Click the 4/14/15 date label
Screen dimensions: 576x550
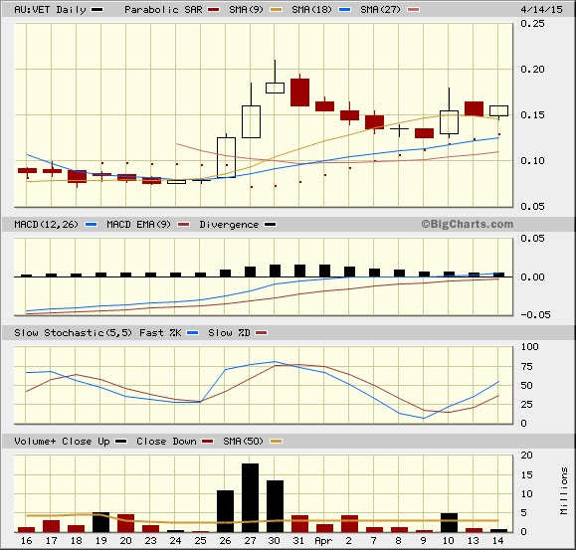pyautogui.click(x=541, y=9)
